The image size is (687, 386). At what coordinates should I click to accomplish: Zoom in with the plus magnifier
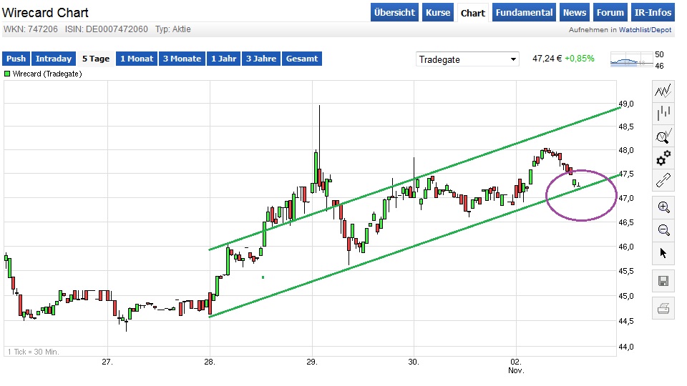(663, 207)
